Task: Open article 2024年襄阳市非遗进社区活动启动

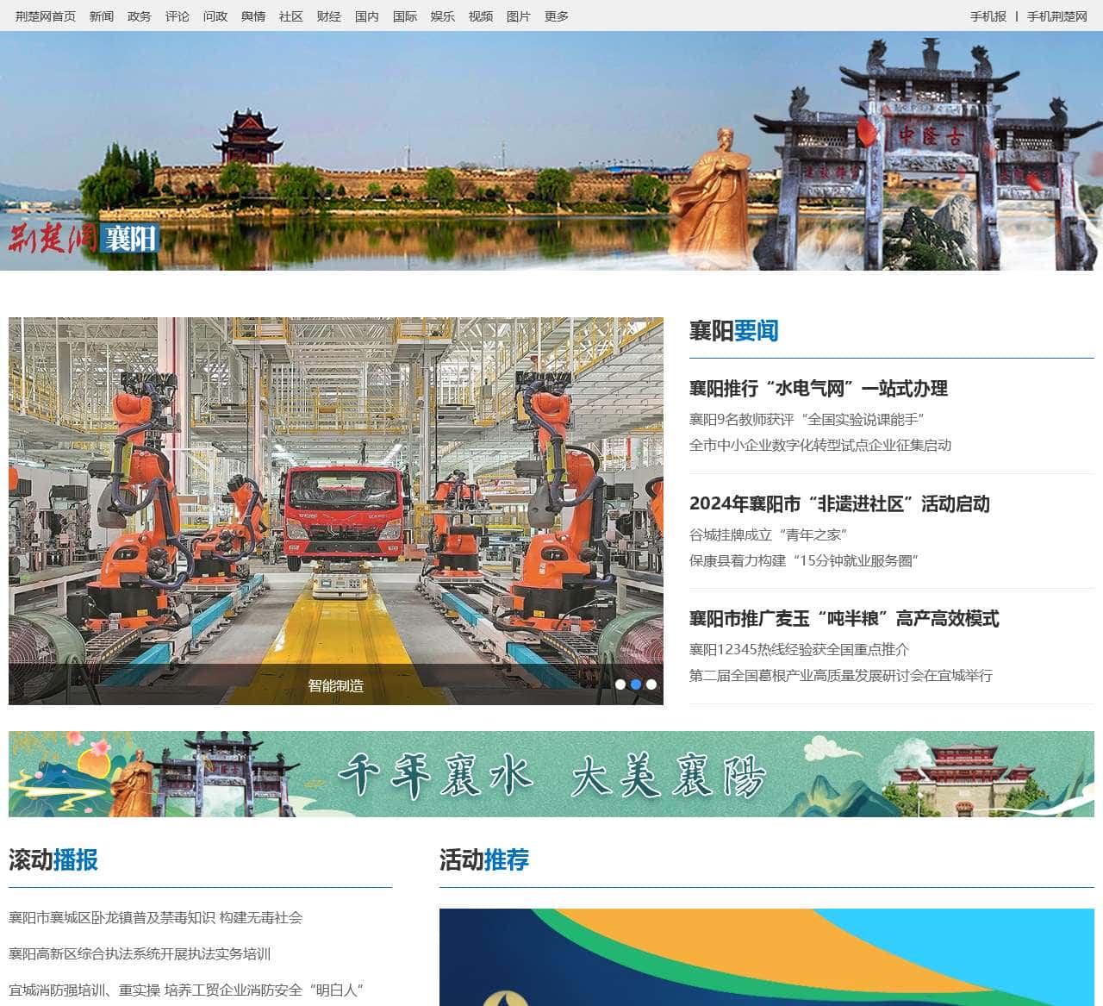Action: point(840,505)
